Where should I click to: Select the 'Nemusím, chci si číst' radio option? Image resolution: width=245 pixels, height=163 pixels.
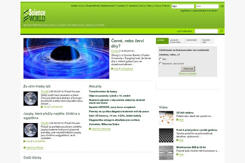click(x=160, y=64)
